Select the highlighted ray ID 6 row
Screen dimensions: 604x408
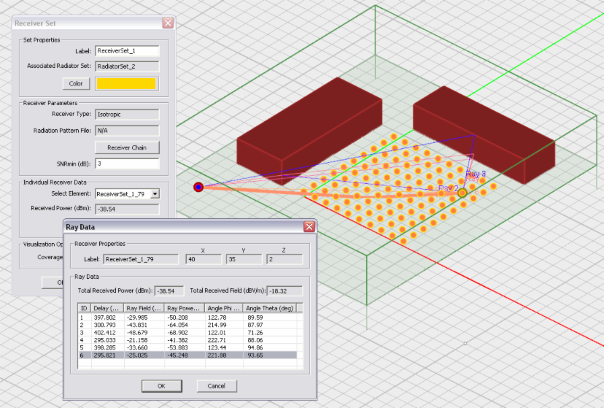pos(189,355)
